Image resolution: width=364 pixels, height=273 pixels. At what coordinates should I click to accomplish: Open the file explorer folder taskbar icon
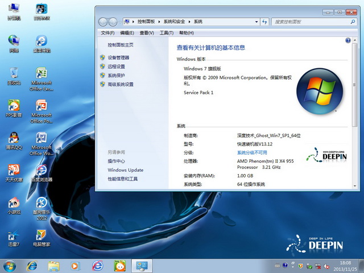pyautogui.click(x=53, y=266)
